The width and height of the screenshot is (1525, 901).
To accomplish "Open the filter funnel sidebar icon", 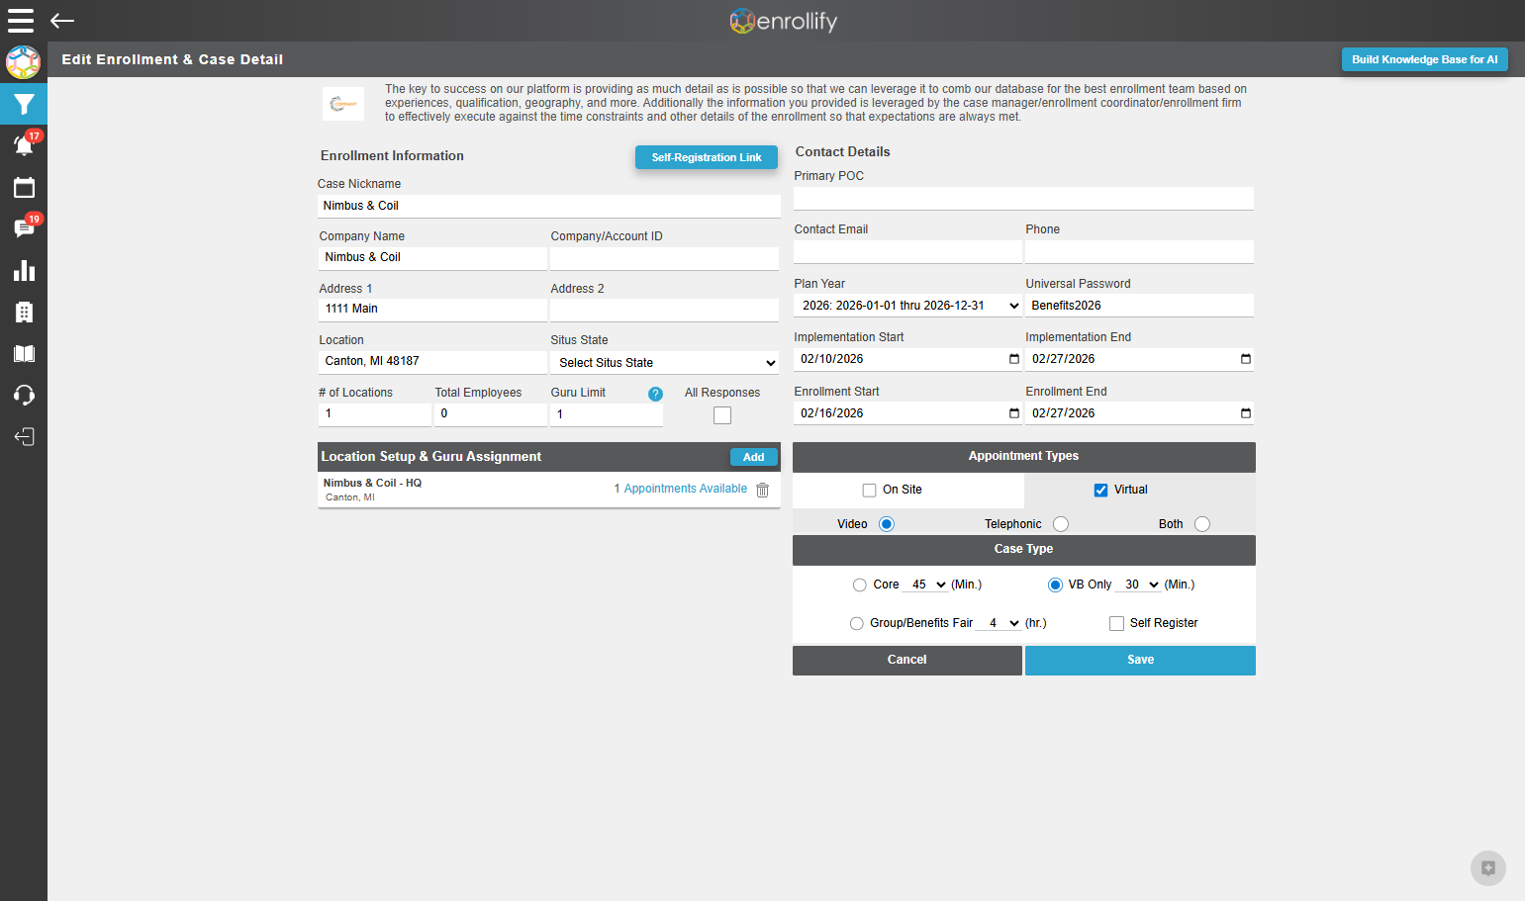I will point(24,104).
